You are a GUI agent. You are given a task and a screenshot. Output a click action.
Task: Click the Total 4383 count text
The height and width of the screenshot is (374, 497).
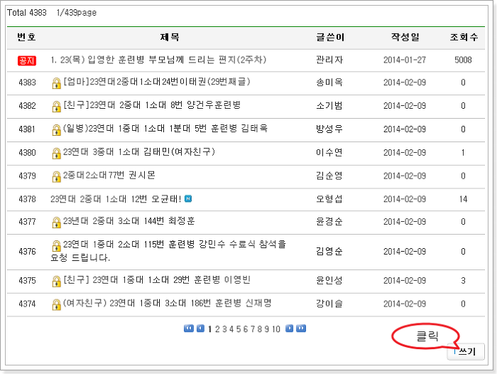coord(27,13)
